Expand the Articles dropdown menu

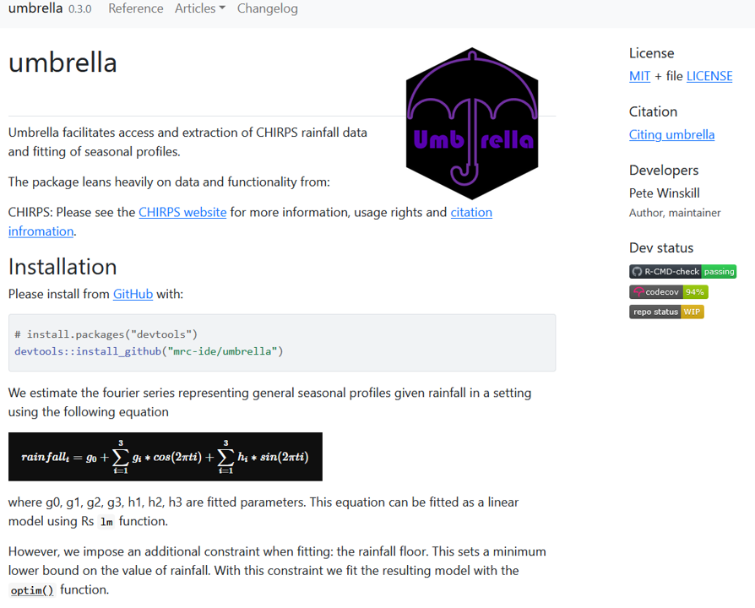click(x=199, y=8)
